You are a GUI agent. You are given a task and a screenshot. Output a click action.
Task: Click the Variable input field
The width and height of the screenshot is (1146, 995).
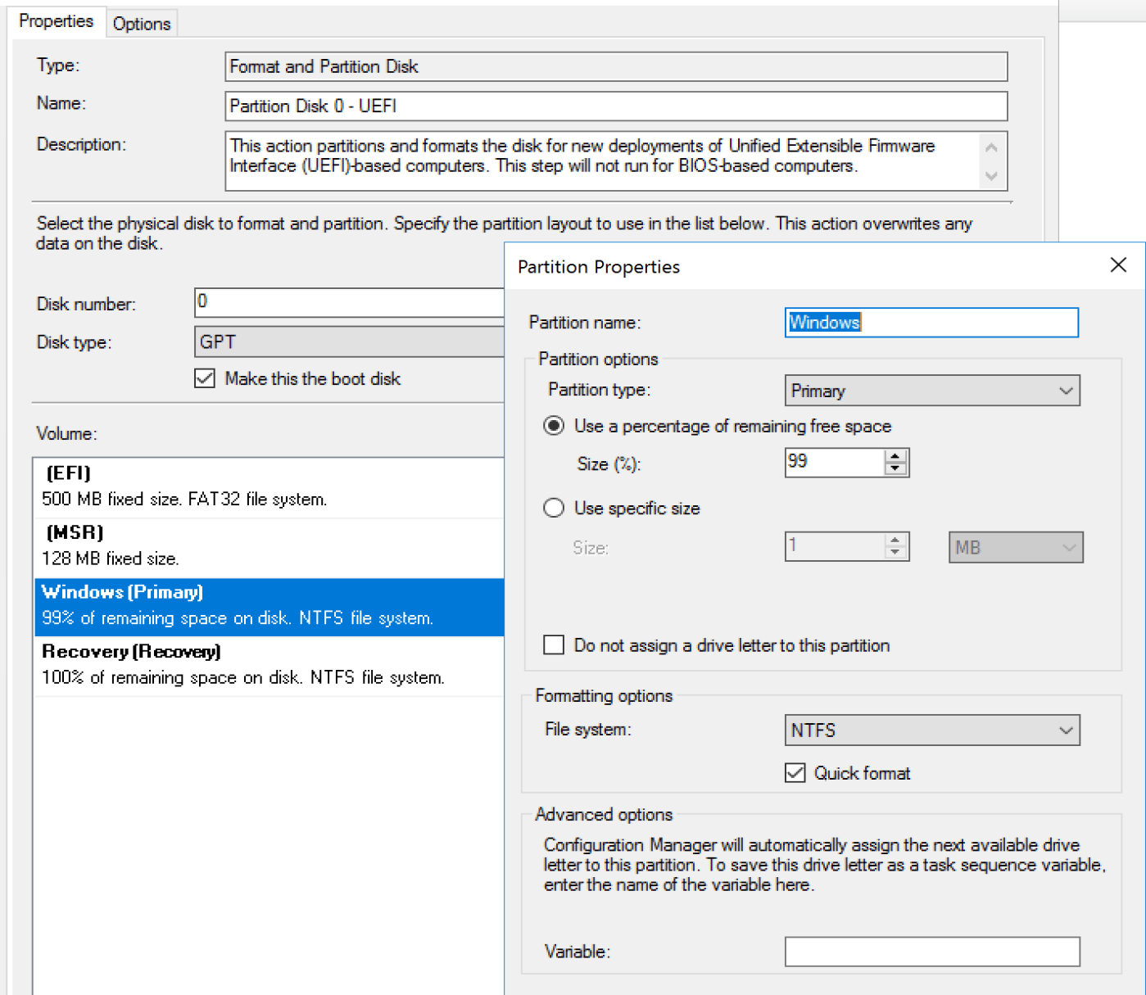point(931,952)
